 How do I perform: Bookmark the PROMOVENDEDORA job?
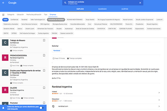click(44, 55)
